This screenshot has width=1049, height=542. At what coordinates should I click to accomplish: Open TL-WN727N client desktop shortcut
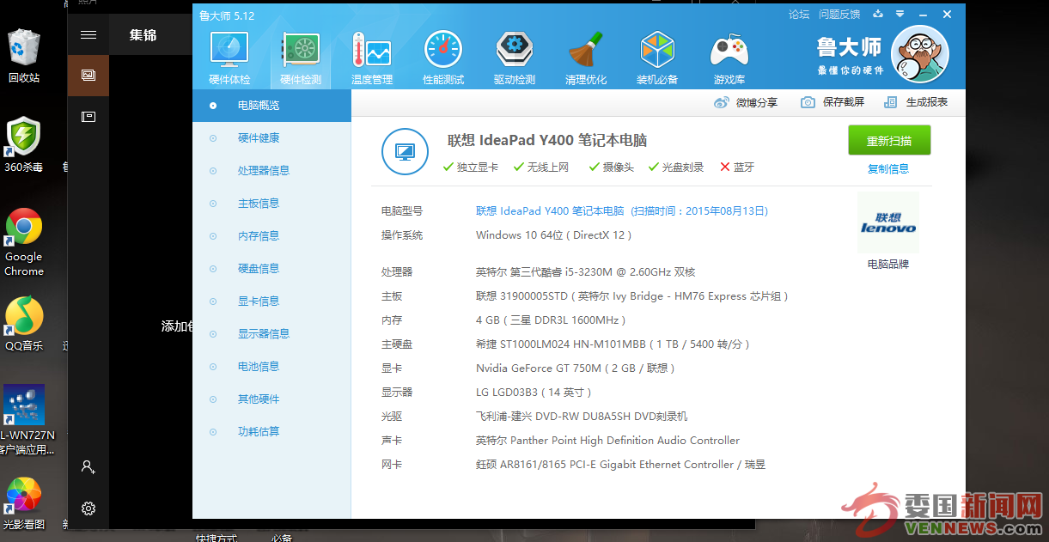26,421
